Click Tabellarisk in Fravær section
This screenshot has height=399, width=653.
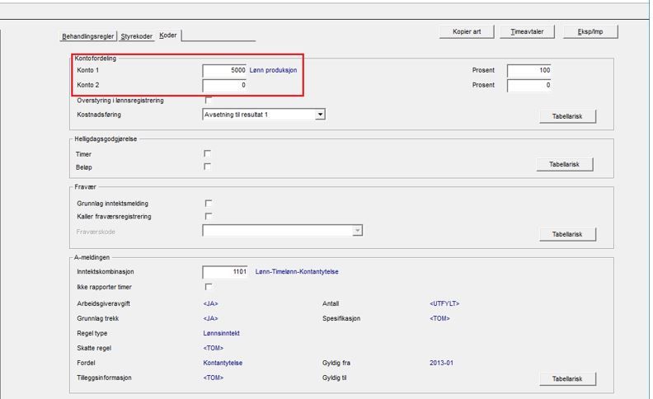tap(567, 234)
